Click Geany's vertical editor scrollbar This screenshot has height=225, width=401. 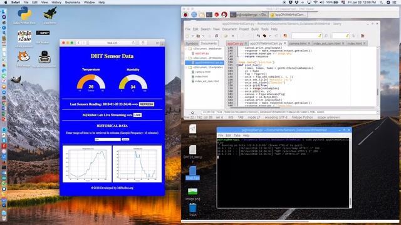pos(377,76)
